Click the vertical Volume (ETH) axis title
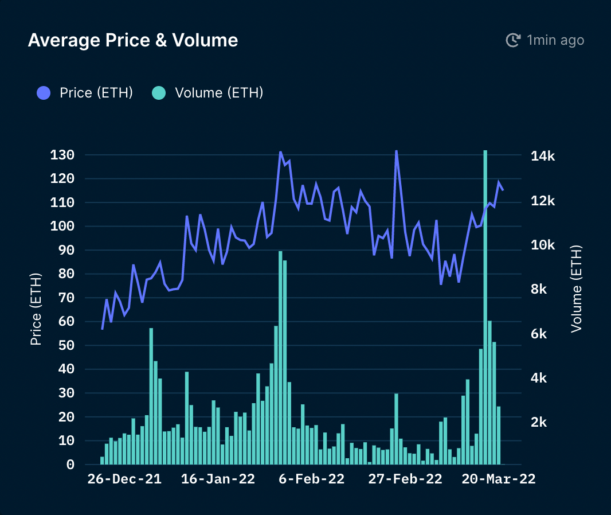 (x=576, y=288)
